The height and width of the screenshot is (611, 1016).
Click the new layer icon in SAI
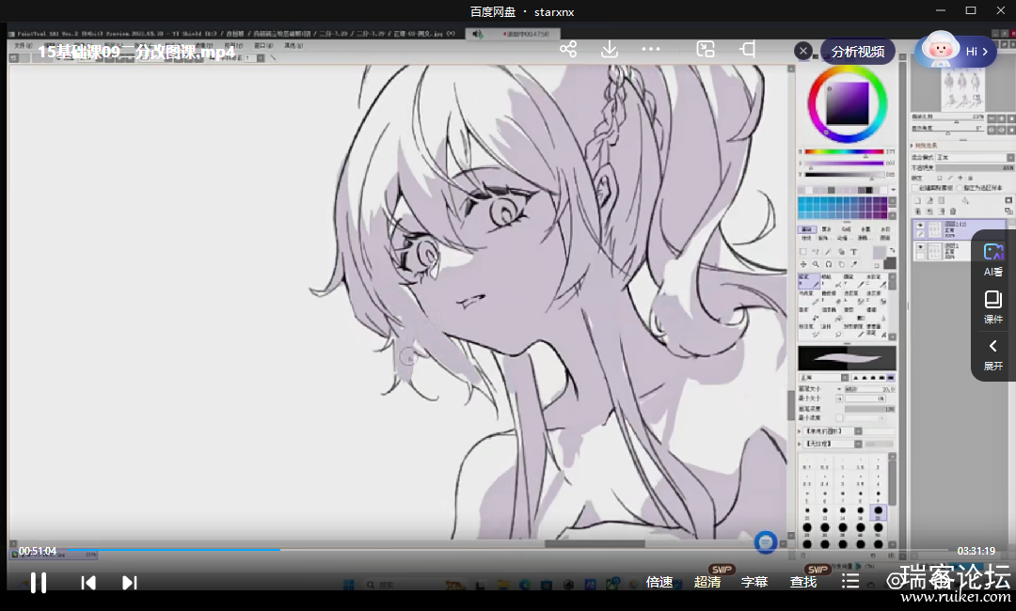[x=918, y=200]
